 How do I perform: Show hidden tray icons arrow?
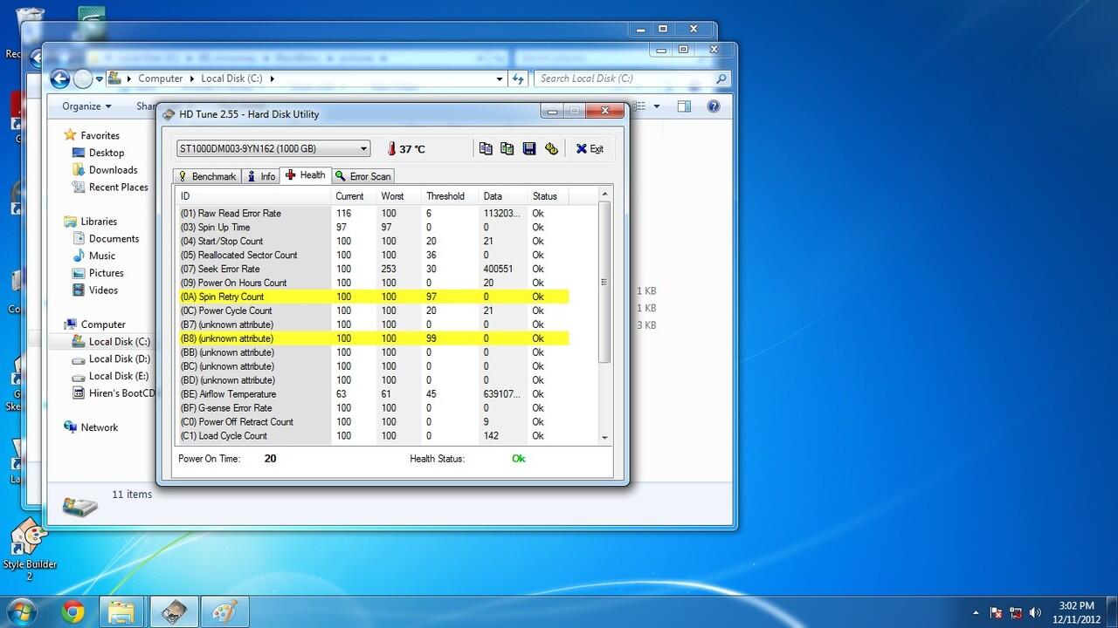coord(977,612)
